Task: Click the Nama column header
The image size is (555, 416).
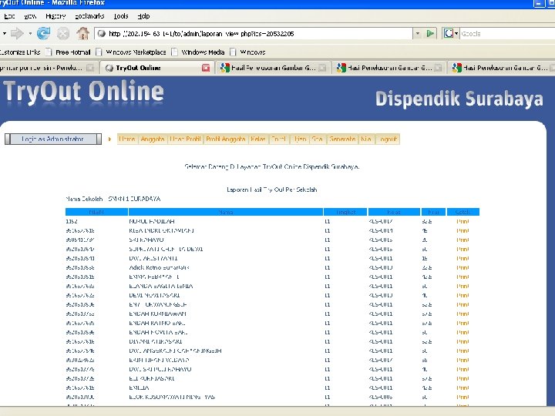Action: pyautogui.click(x=225, y=212)
